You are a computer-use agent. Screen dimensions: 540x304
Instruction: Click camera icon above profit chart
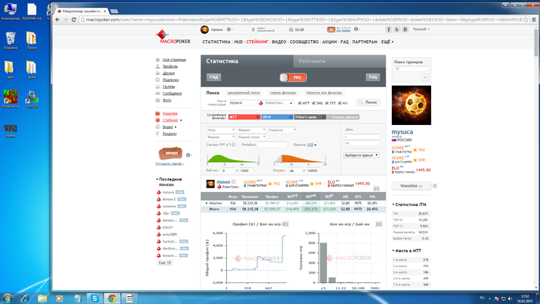pyautogui.click(x=285, y=224)
